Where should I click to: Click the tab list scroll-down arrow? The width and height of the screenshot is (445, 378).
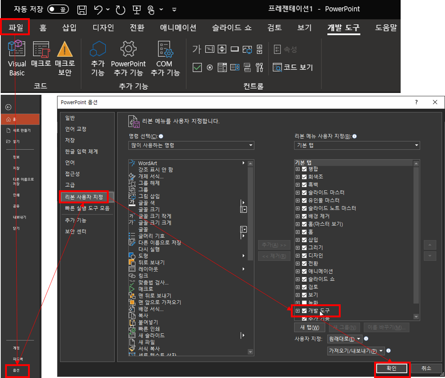pyautogui.click(x=416, y=317)
